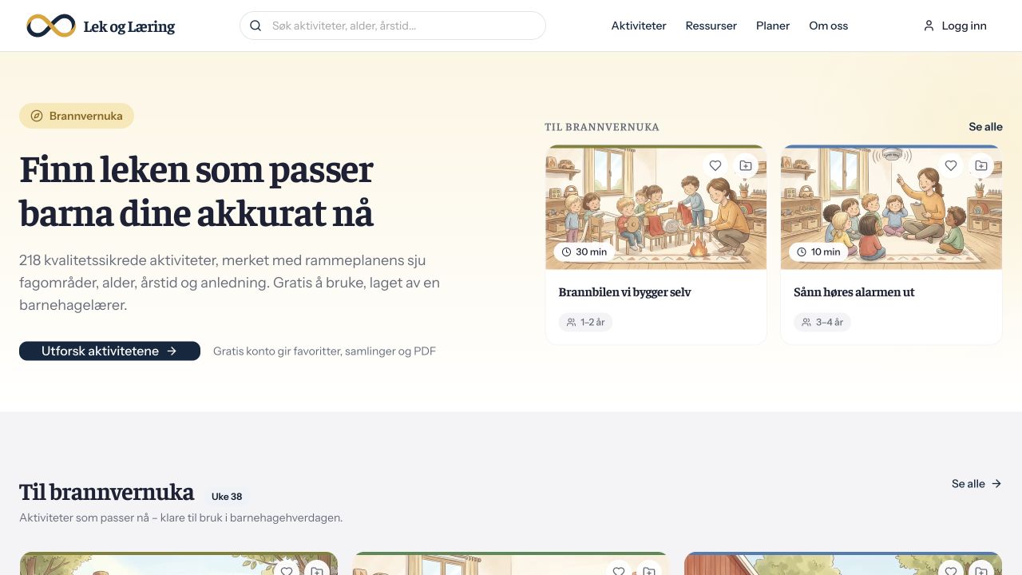
Task: Click the headline "Finn leken som passer barna dine"
Action: (196, 192)
